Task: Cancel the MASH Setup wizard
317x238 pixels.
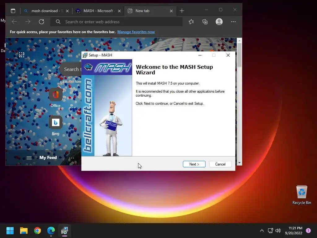Action: coord(220,164)
